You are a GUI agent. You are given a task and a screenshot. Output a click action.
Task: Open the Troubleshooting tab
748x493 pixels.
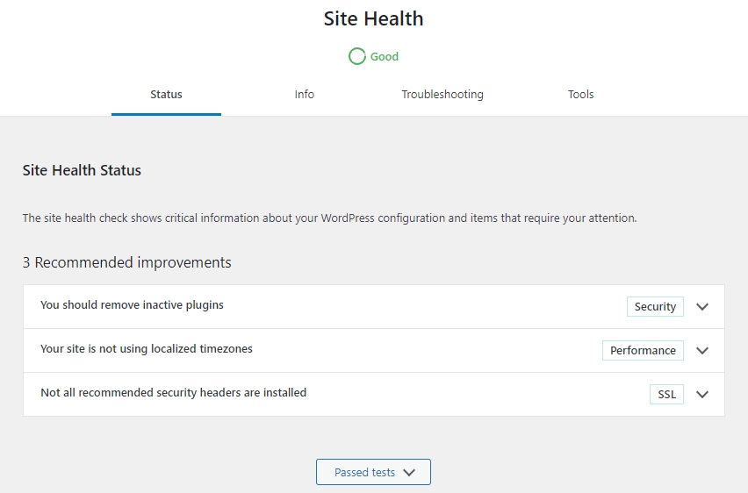pyautogui.click(x=442, y=95)
